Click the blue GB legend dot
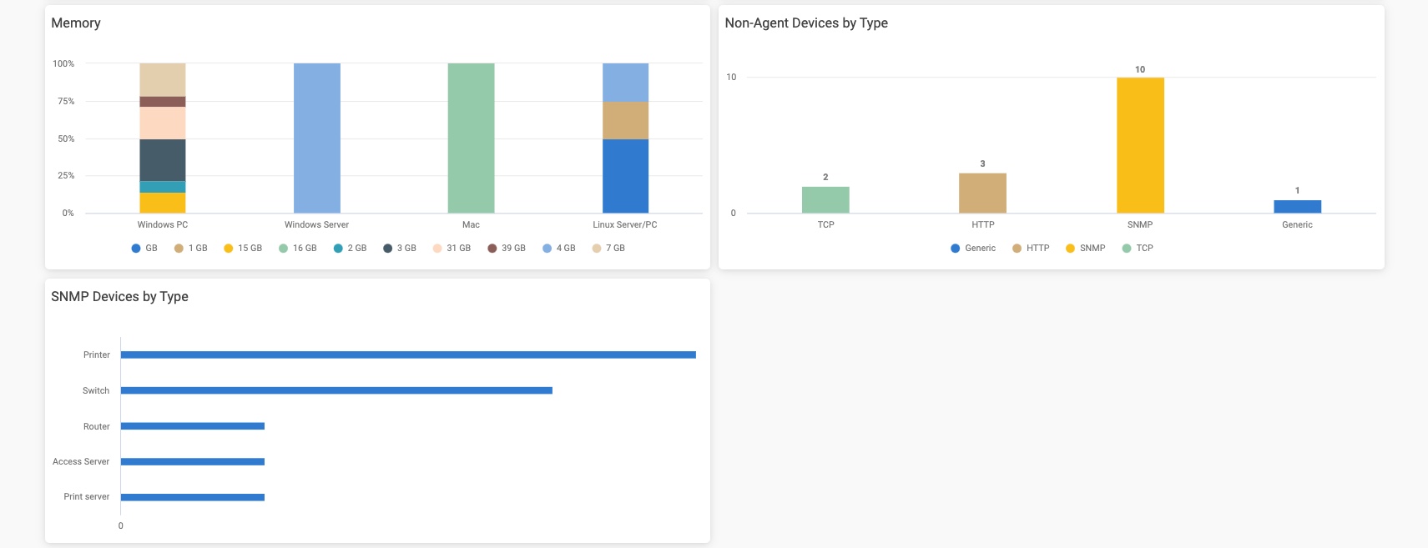1428x548 pixels. (x=136, y=248)
